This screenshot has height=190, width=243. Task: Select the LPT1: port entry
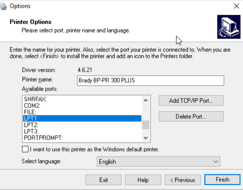pos(31,119)
